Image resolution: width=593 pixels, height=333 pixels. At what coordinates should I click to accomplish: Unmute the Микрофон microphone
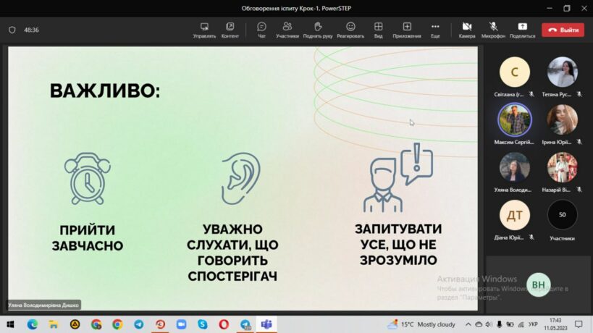[493, 28]
